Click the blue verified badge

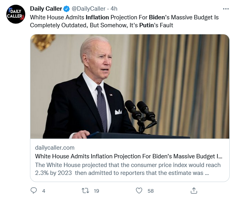click(x=66, y=9)
